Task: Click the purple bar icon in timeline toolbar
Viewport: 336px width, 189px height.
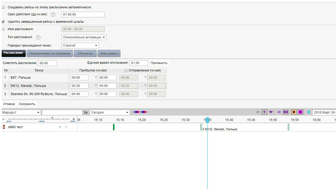Action: [x=285, y=112]
